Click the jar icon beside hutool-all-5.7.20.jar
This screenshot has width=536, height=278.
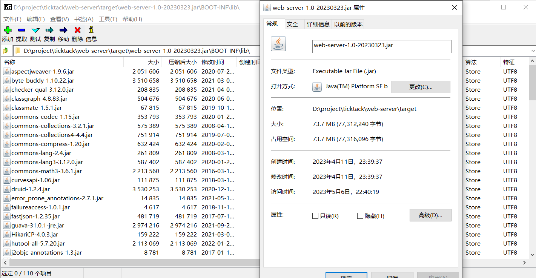(7, 243)
